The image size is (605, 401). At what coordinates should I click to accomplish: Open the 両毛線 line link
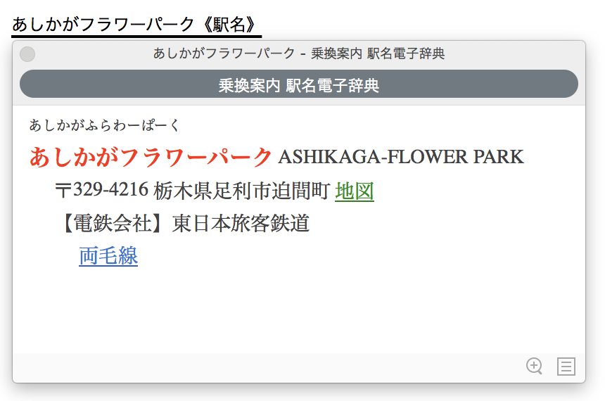(x=108, y=255)
